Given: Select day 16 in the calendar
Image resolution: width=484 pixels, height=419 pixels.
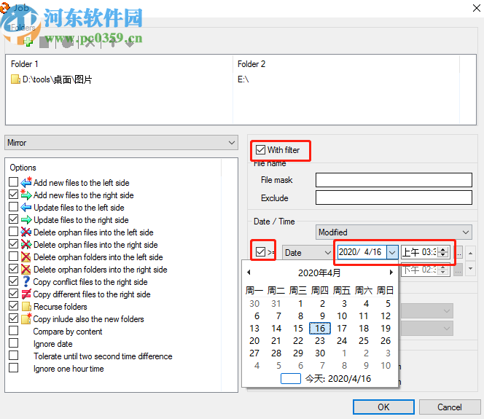Looking at the screenshot, I should pyautogui.click(x=320, y=329).
